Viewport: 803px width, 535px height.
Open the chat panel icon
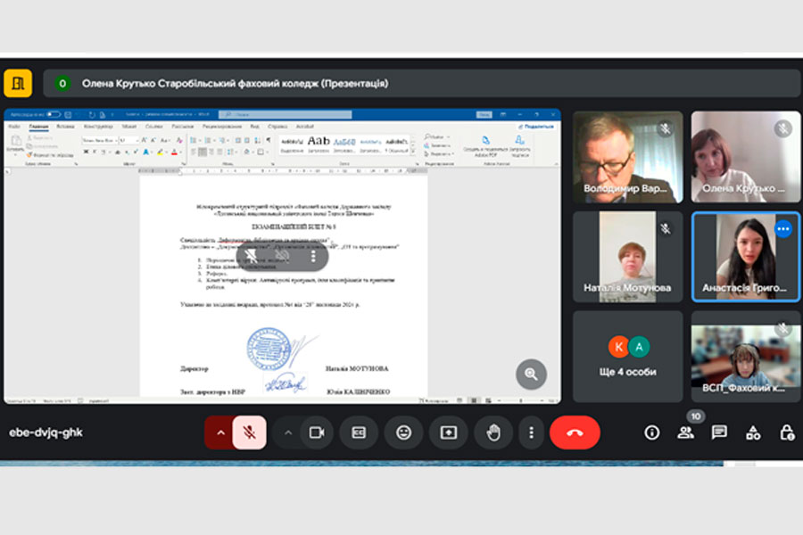719,432
